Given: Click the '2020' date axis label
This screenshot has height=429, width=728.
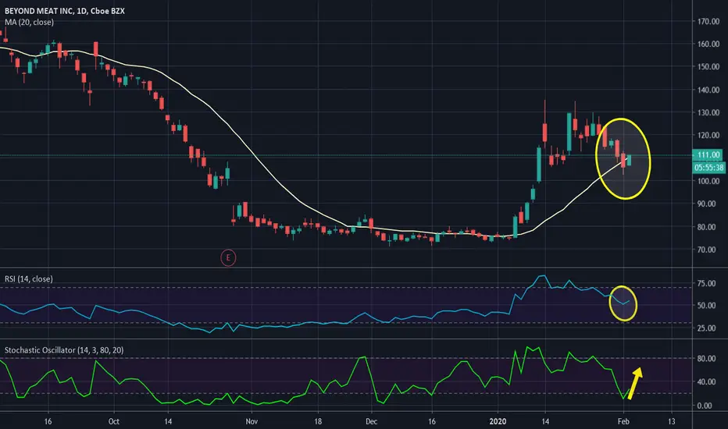Looking at the screenshot, I should [498, 421].
